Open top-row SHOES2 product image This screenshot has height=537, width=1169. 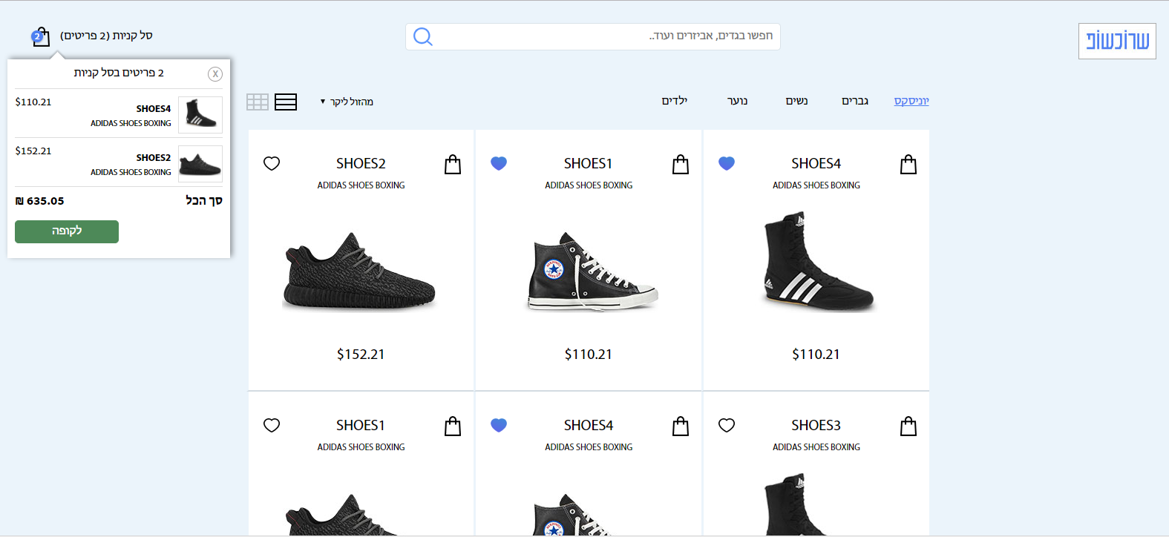(361, 271)
